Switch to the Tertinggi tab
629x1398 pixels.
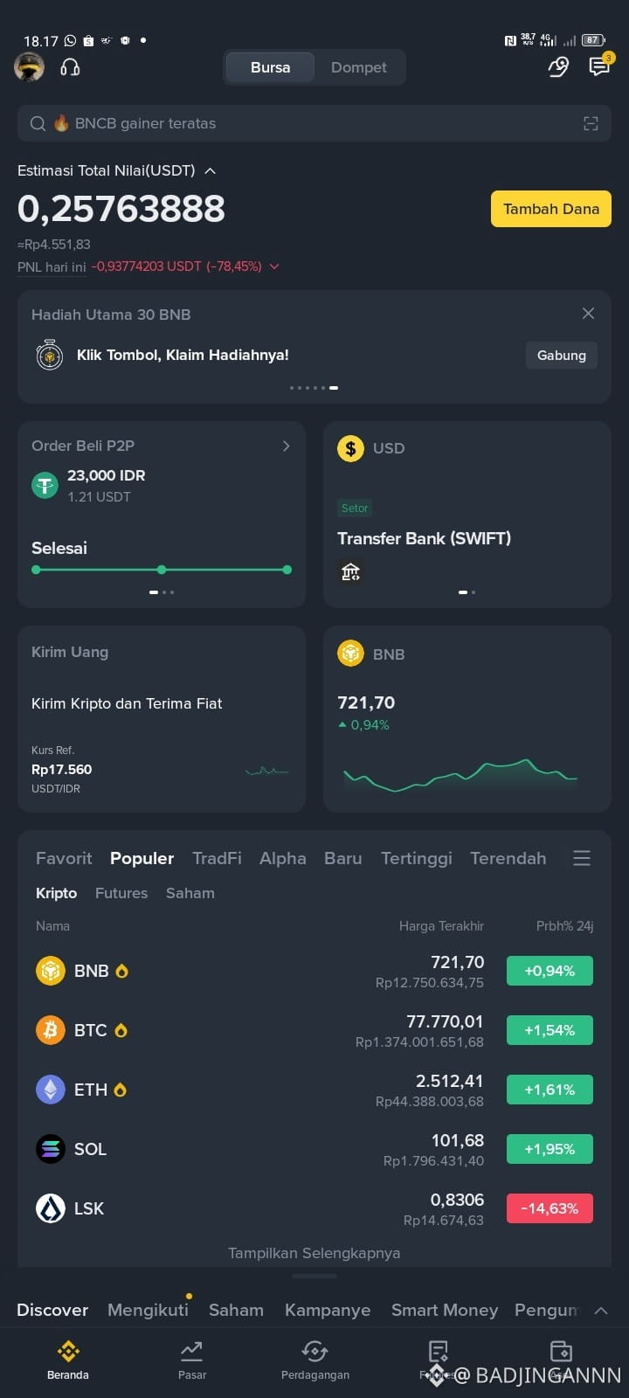click(416, 858)
